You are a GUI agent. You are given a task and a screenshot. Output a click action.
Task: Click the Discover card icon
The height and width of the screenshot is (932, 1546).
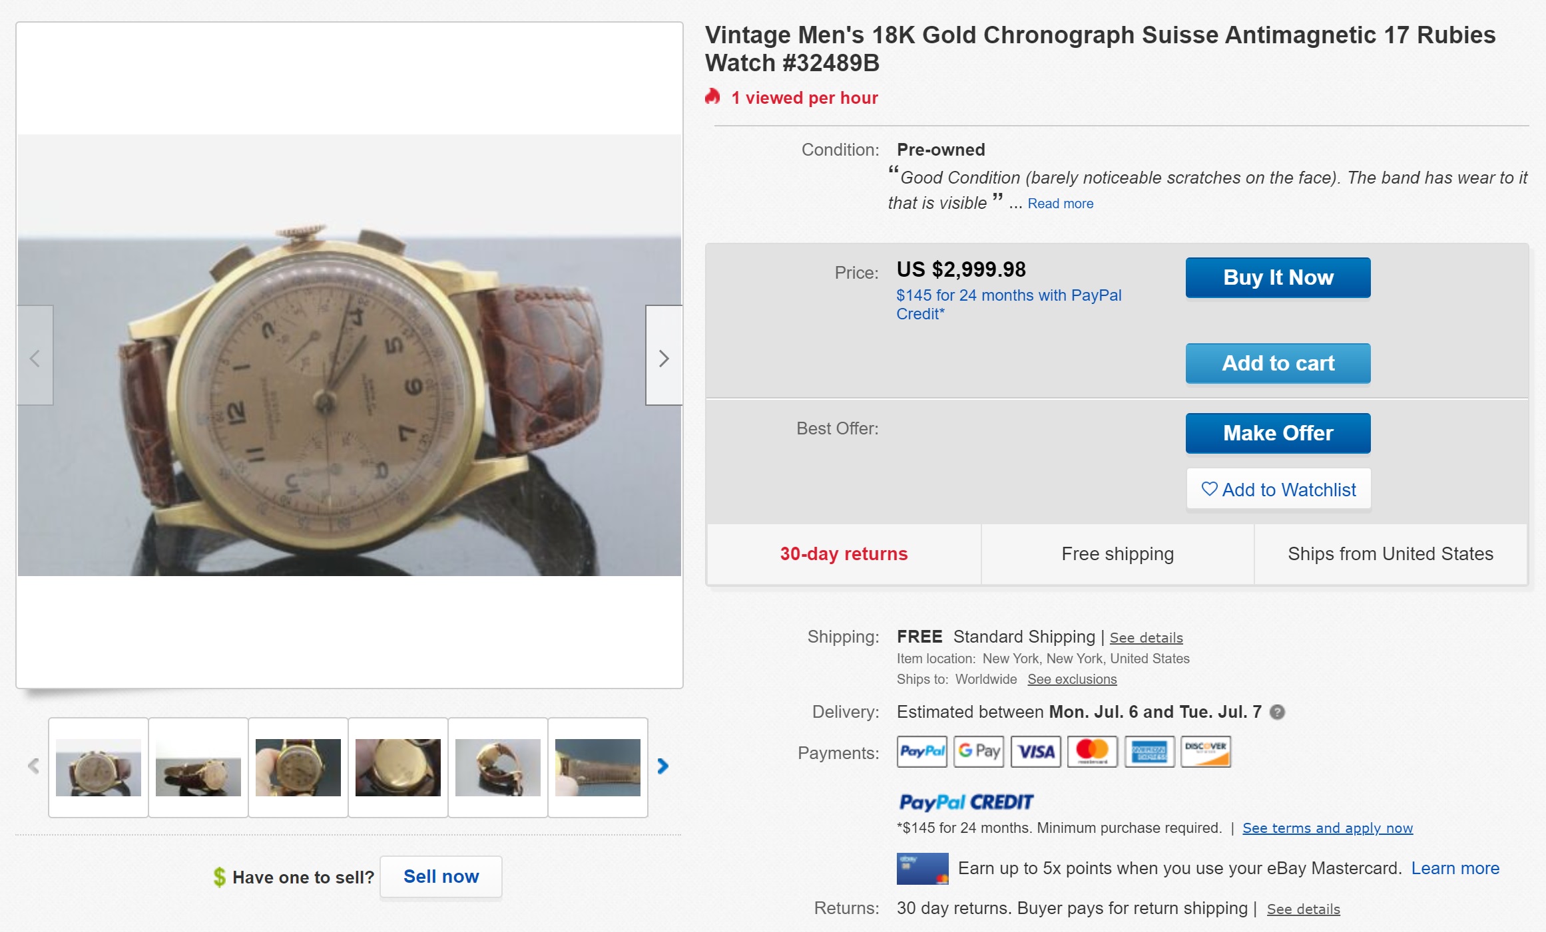(x=1205, y=751)
